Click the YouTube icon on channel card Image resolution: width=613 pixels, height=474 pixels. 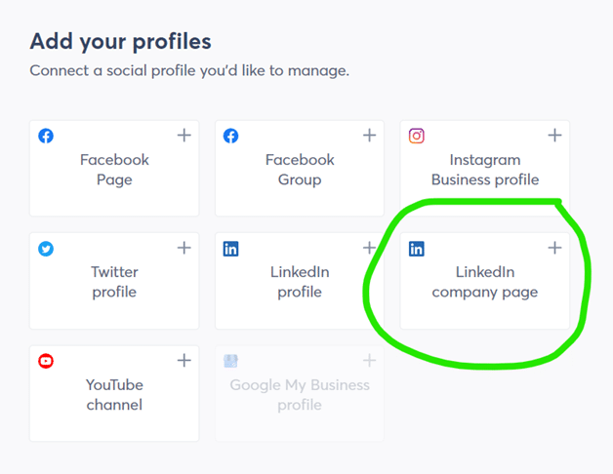click(46, 362)
